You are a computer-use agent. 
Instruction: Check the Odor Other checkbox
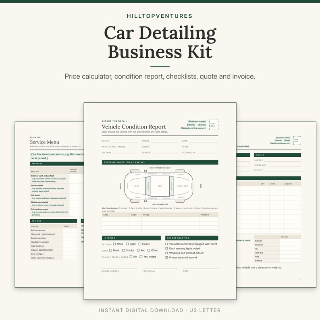tap(149, 250)
